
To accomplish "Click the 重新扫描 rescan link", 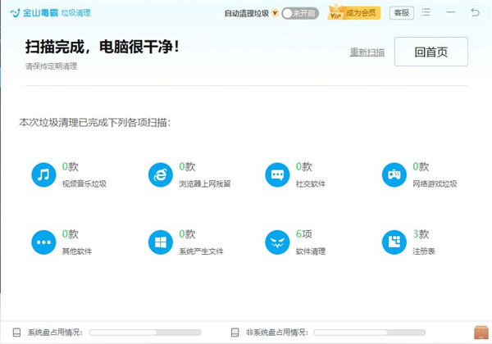I will [367, 52].
